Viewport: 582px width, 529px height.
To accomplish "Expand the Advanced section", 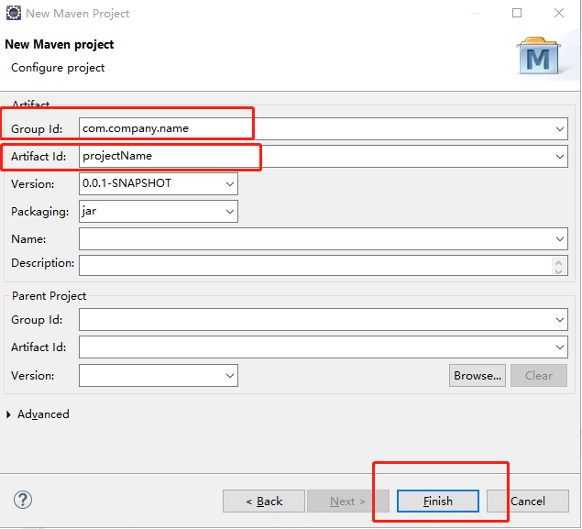I will tap(8, 414).
